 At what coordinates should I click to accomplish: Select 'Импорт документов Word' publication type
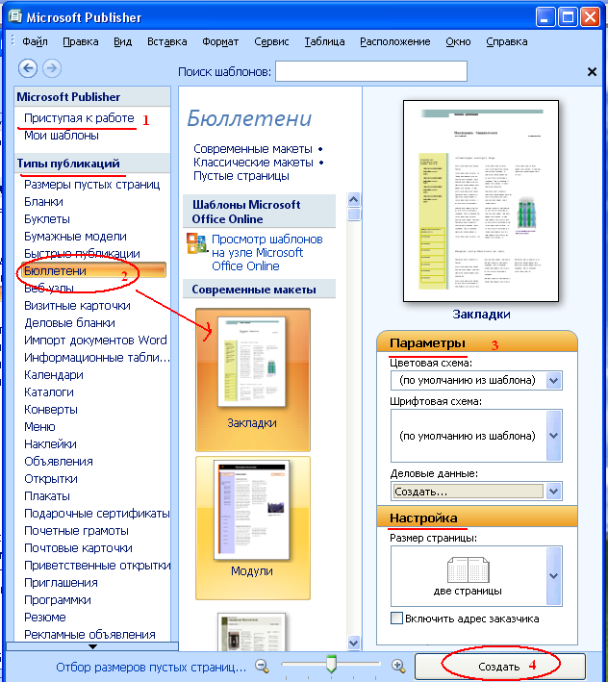(95, 341)
